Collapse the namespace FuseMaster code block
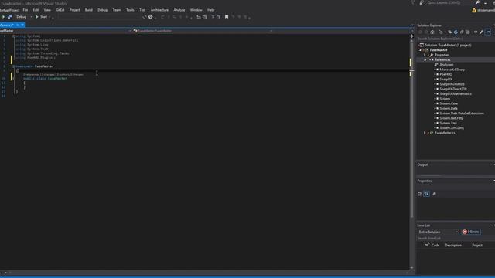Screen dimensions: 495x278 [14, 66]
